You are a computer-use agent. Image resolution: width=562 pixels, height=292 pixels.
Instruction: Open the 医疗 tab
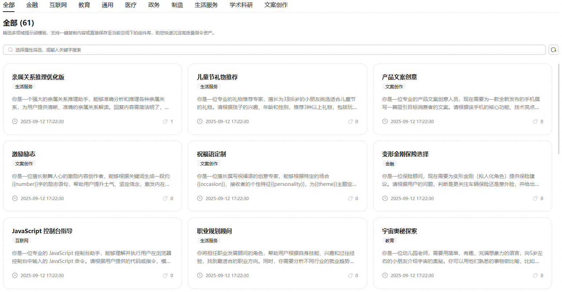[131, 5]
